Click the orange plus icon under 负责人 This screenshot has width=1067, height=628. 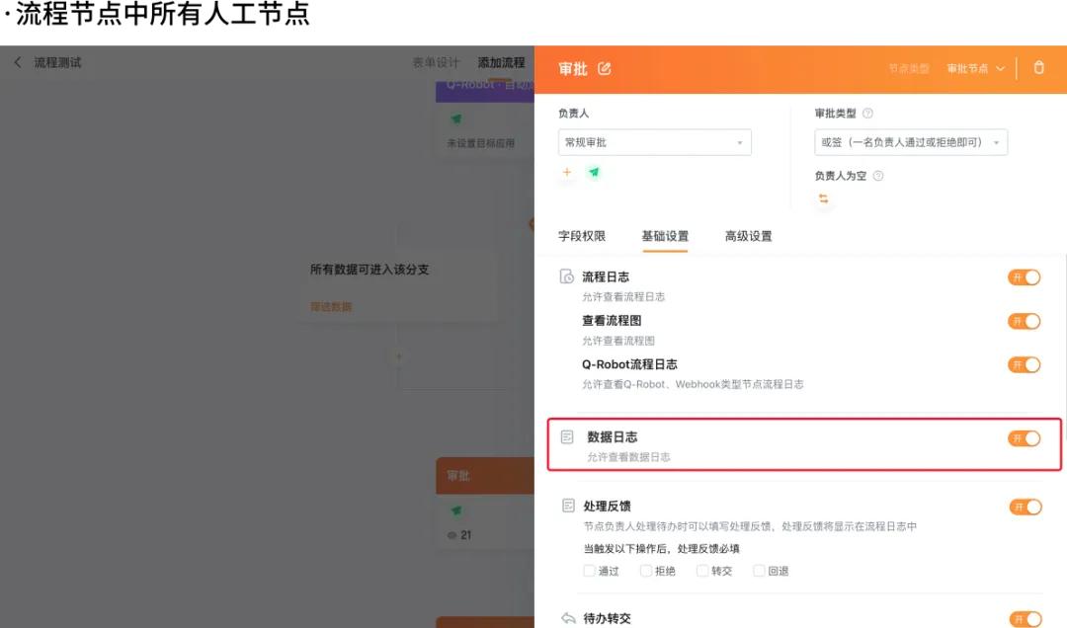coord(567,172)
